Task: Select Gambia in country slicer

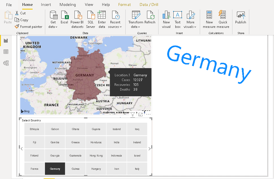Action: (x=55, y=142)
